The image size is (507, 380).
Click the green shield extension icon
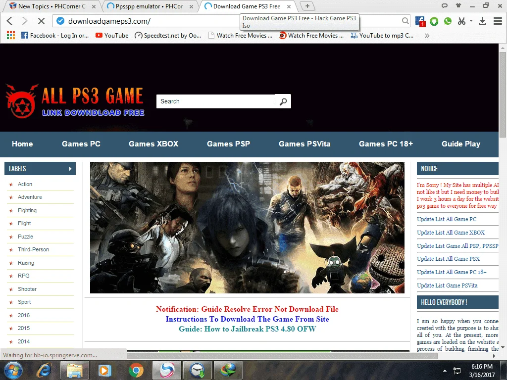point(434,21)
